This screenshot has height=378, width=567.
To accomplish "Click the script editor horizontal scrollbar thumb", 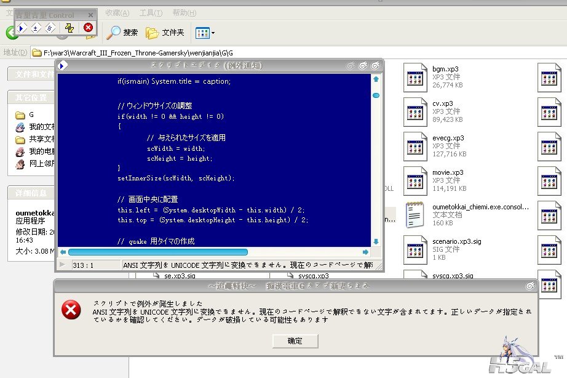I will pos(157,252).
